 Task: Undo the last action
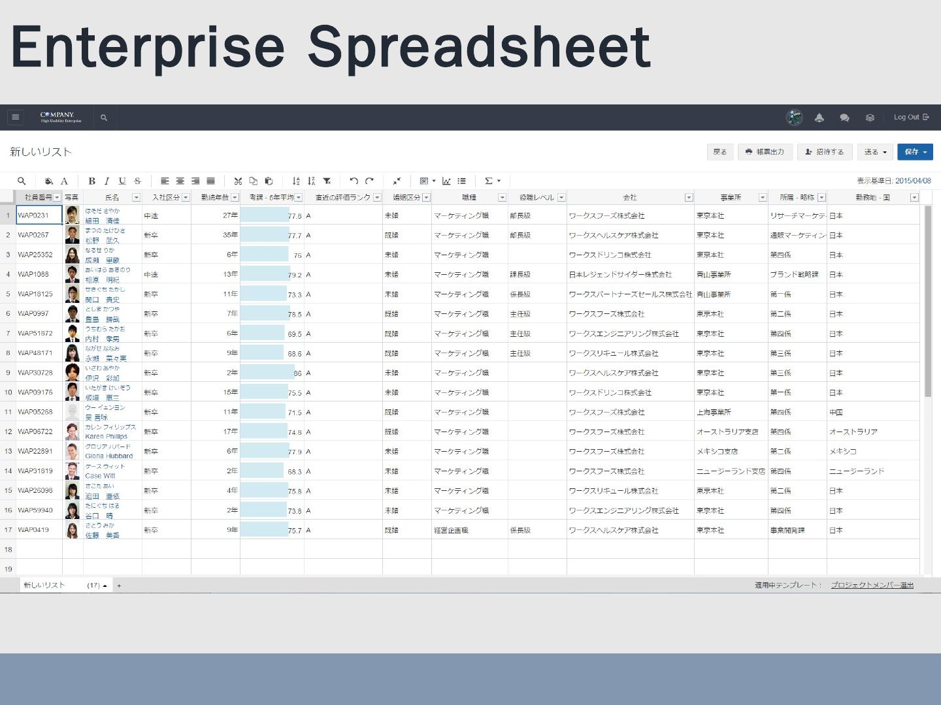pyautogui.click(x=354, y=181)
